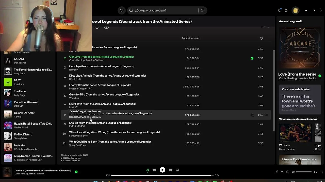
Task: Open Dirty Little Animals track
Action: (x=107, y=76)
